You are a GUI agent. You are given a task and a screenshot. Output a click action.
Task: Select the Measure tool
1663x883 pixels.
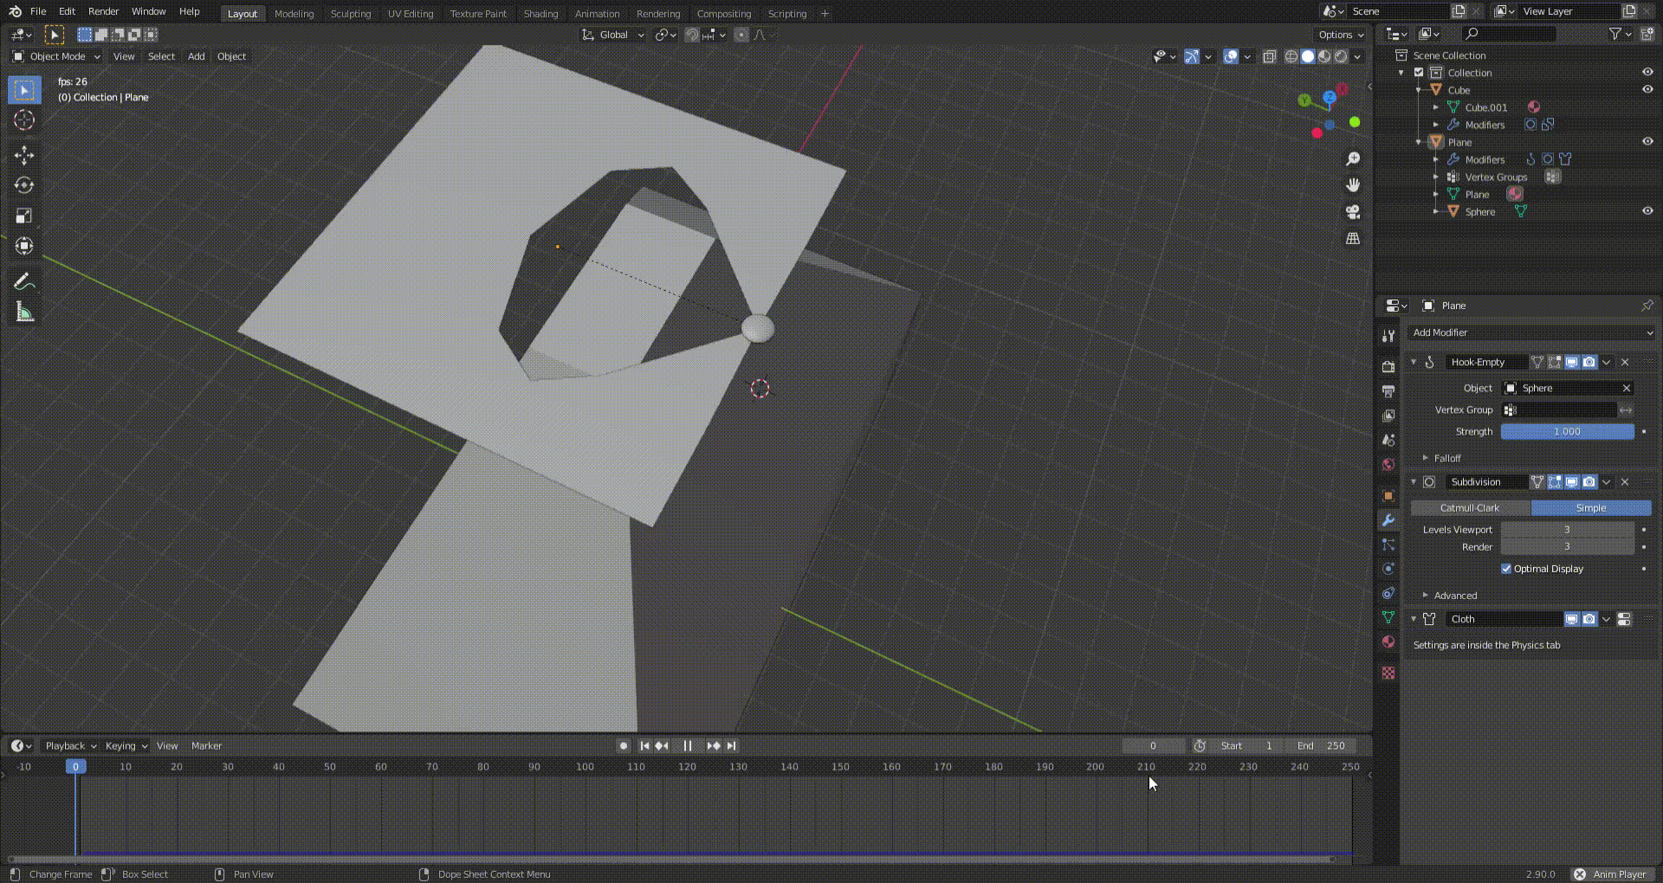pos(23,309)
